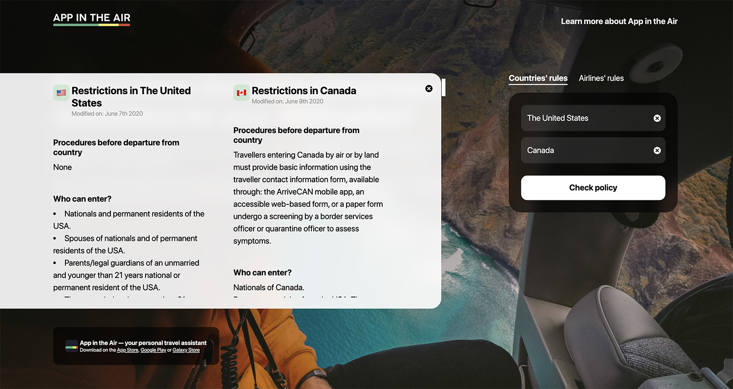Click 'Who can enter?' under United States

tap(82, 199)
